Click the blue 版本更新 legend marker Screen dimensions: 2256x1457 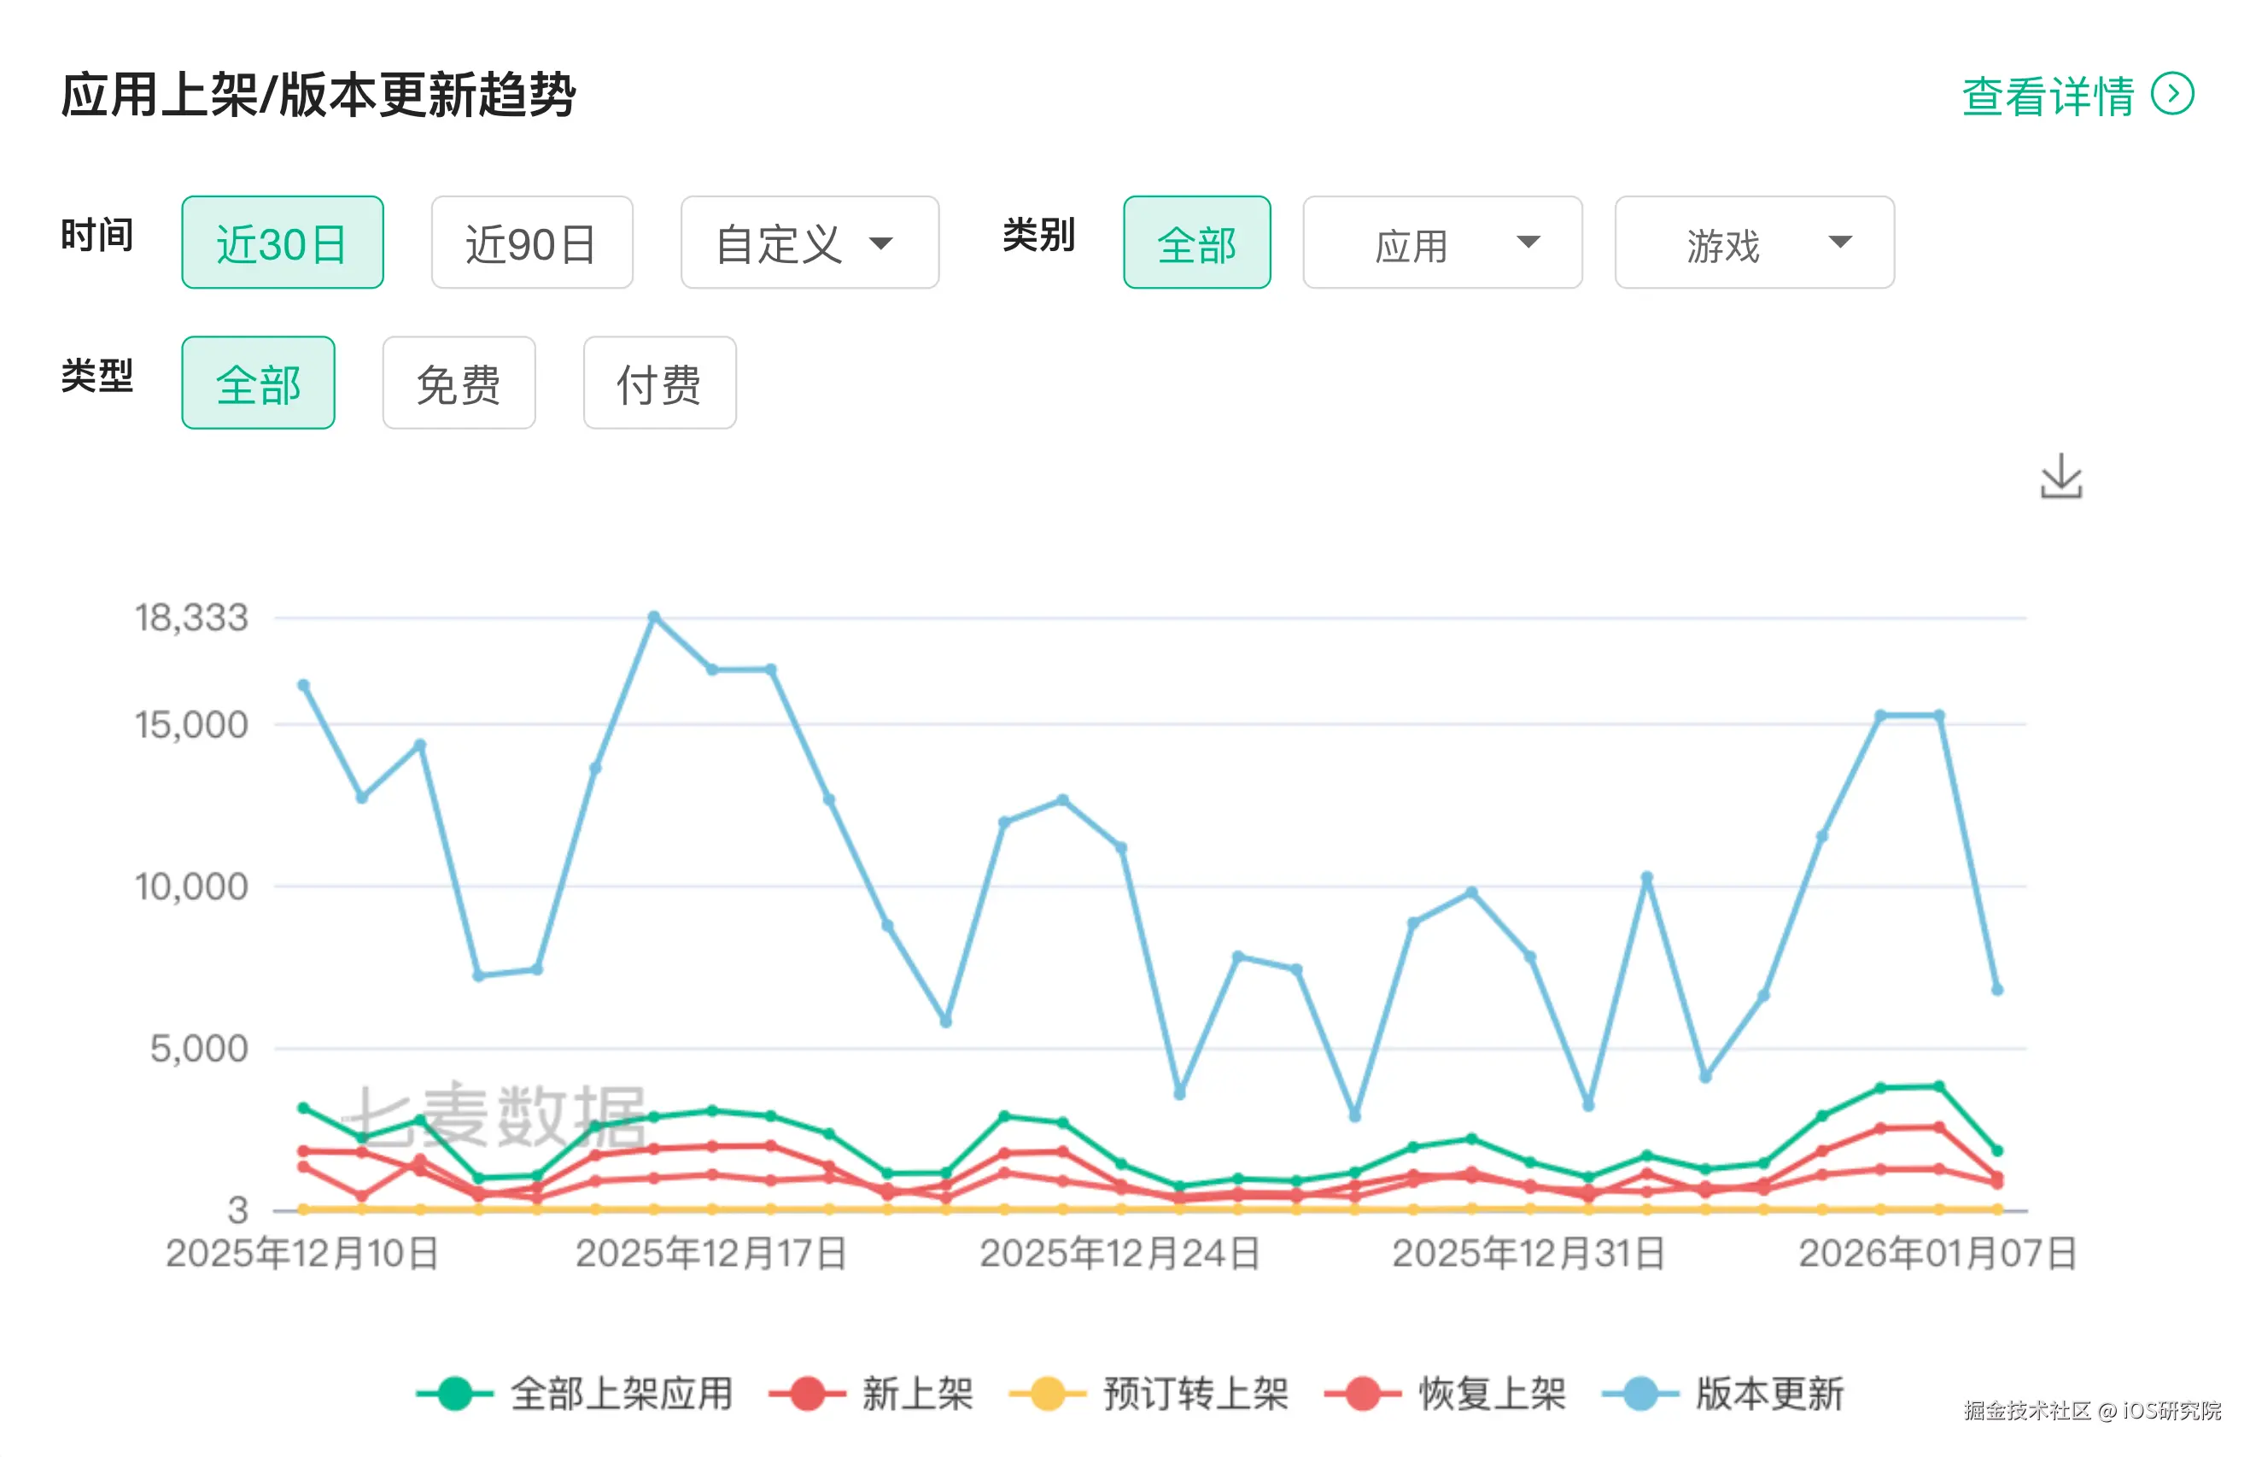pos(1640,1394)
